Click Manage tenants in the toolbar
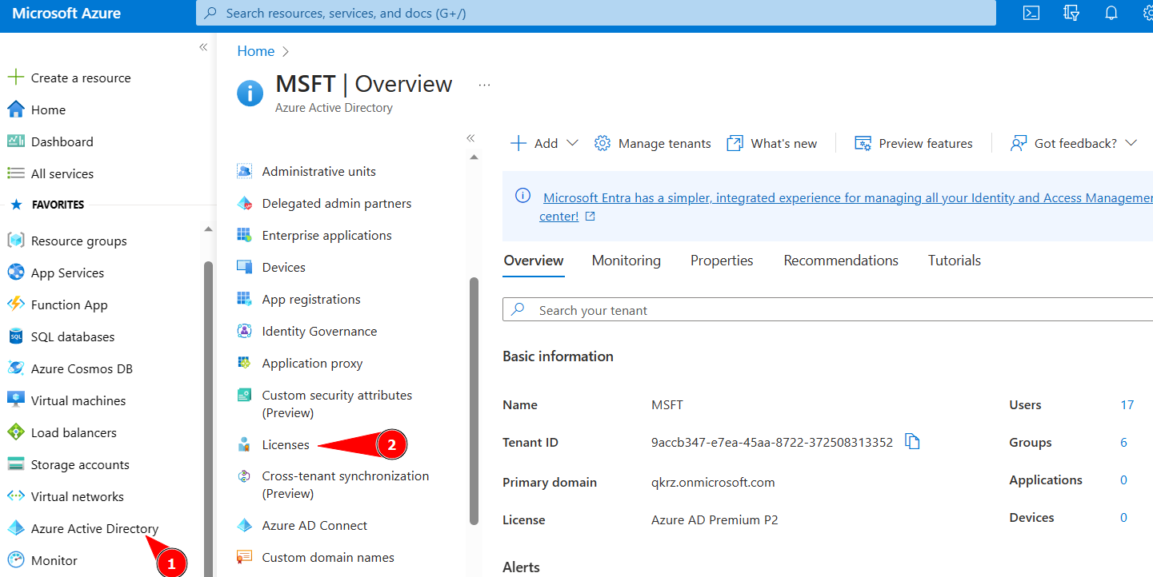The image size is (1153, 577). click(653, 143)
